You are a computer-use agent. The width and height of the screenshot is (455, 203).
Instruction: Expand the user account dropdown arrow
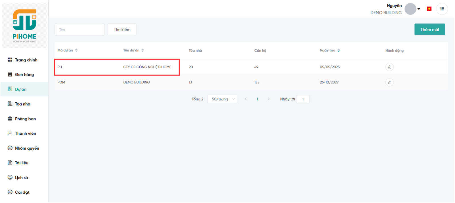(x=419, y=9)
